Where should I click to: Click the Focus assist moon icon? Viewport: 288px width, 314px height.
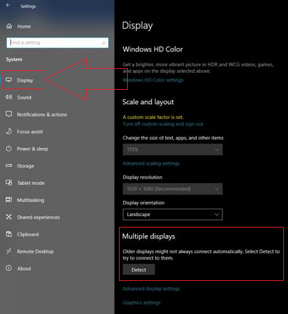coord(9,131)
